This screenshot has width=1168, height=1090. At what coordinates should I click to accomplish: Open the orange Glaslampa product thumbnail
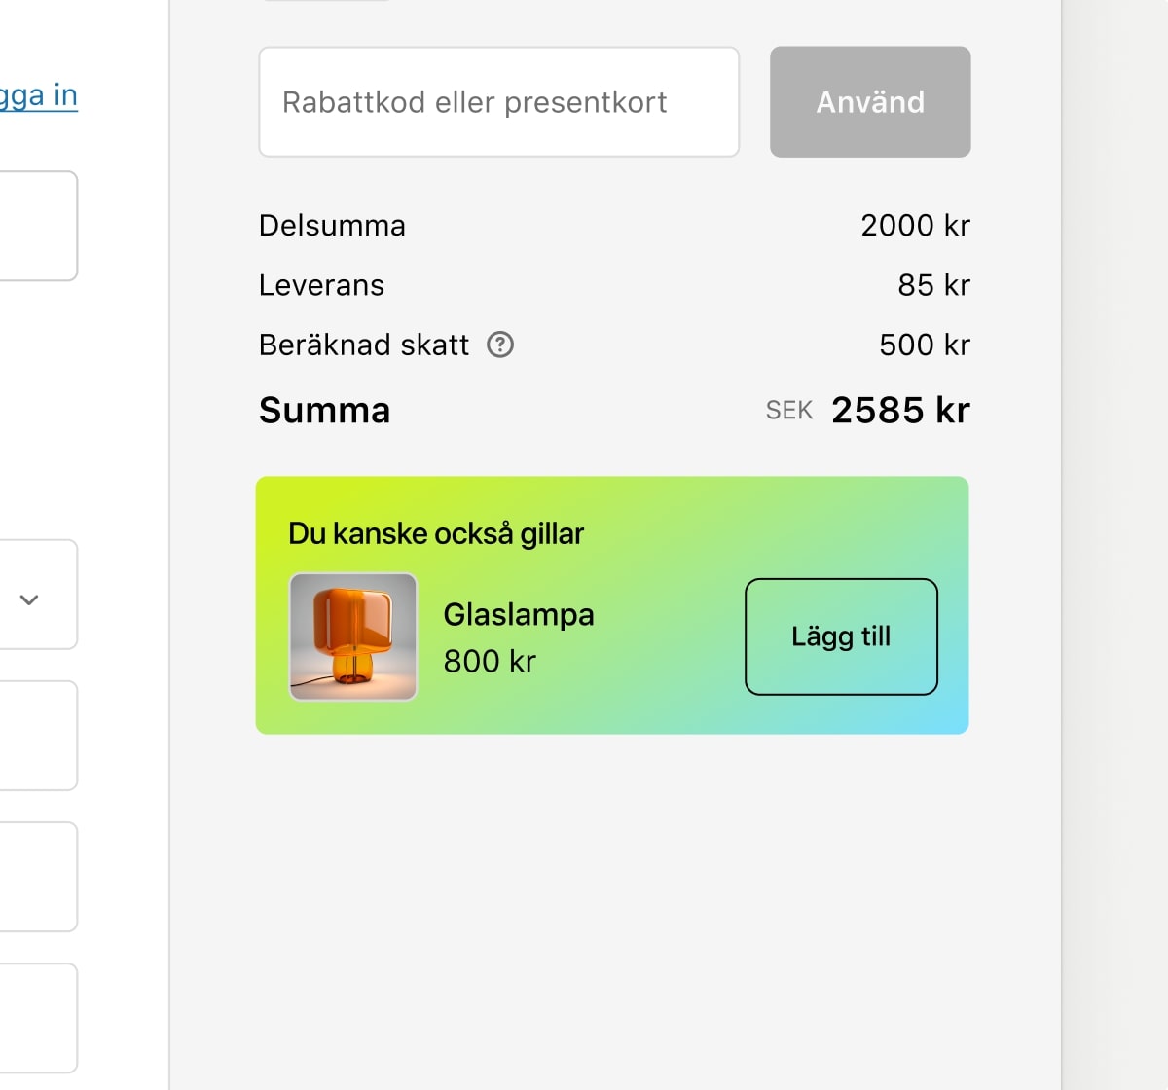pos(353,636)
